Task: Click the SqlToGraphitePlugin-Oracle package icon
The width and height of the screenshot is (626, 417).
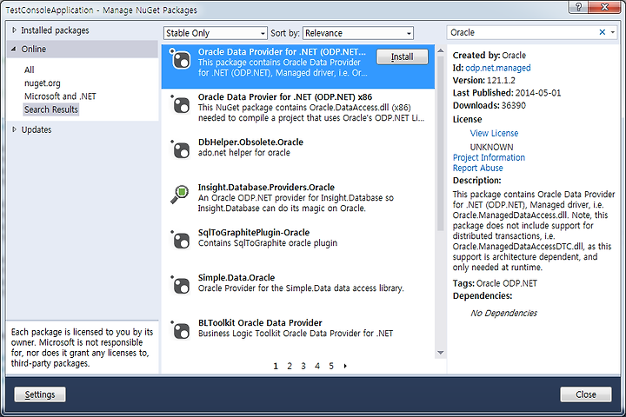Action: [x=181, y=241]
